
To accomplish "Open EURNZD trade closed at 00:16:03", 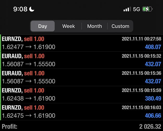I will coord(81,112).
